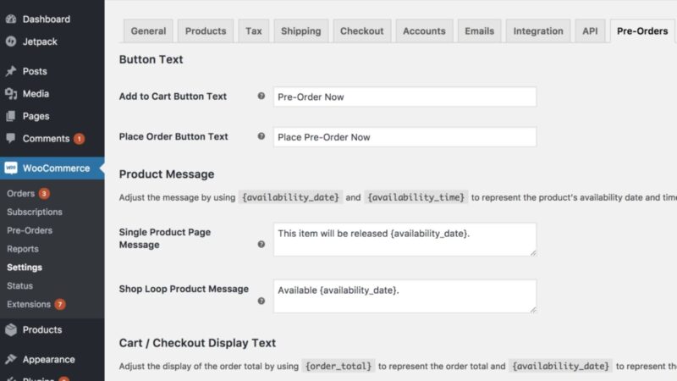The height and width of the screenshot is (381, 677).
Task: Click the Extensions count badge
Action: (60, 305)
